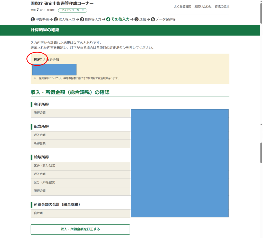
Task: Click the 所得金額 row under 利子所得
Action: pos(80,113)
